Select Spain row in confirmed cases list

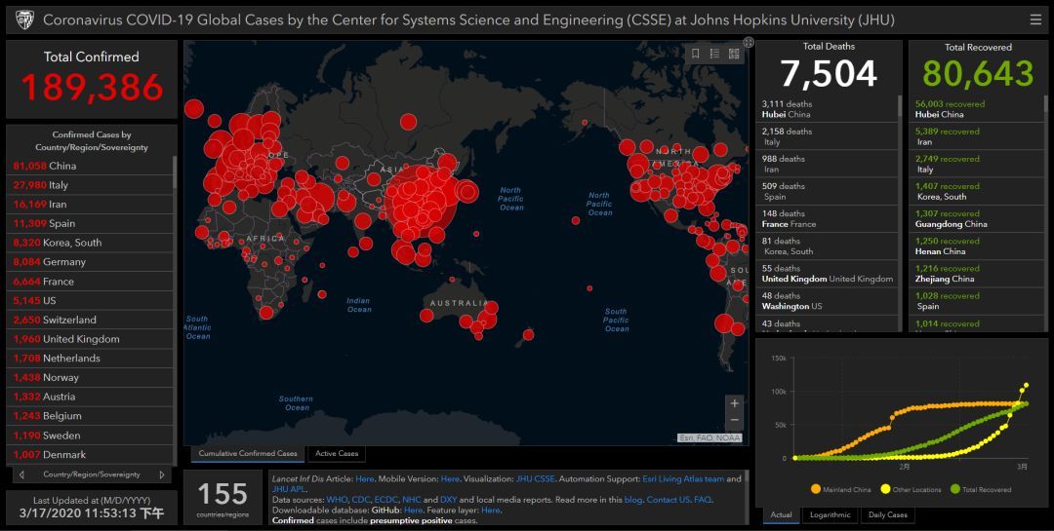[x=92, y=223]
